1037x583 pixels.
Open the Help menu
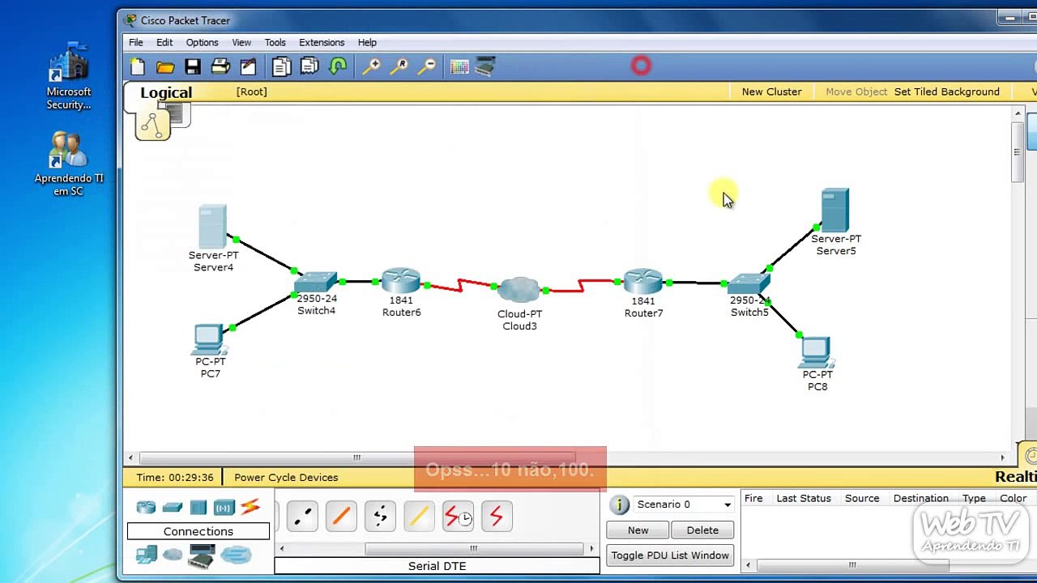[x=367, y=42]
